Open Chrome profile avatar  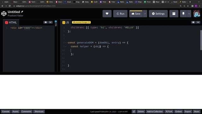point(196,6)
